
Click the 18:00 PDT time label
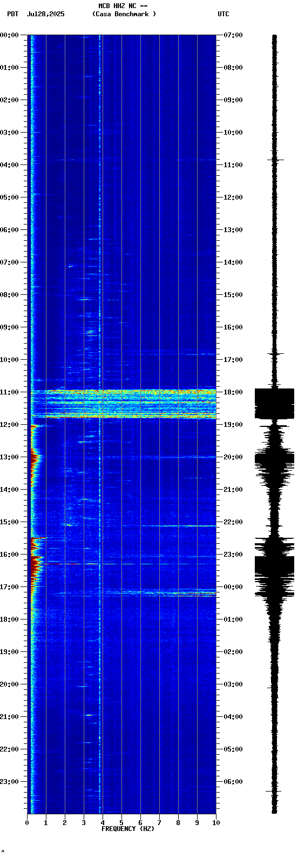[9, 619]
